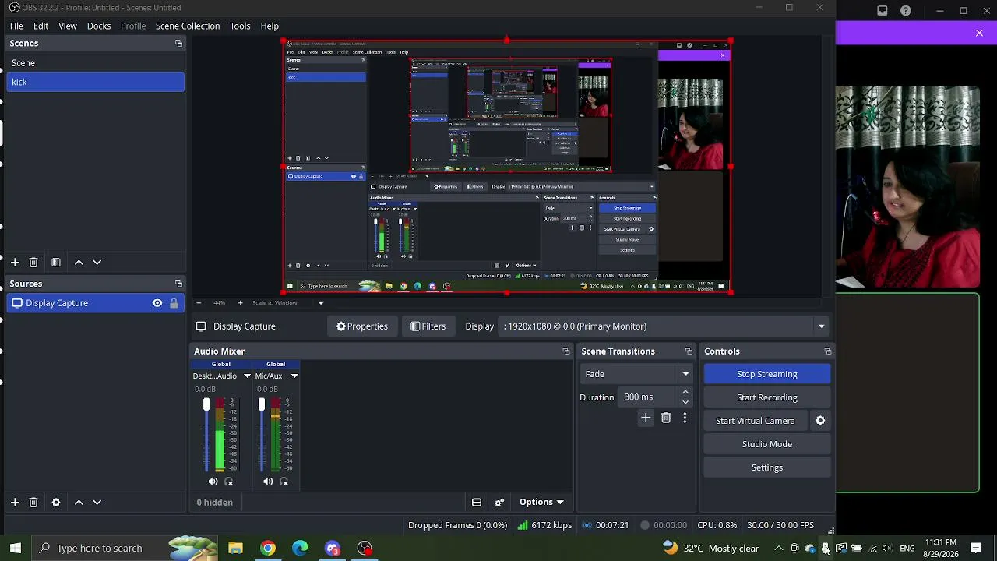
Task: Toggle Studio Mode
Action: [767, 444]
